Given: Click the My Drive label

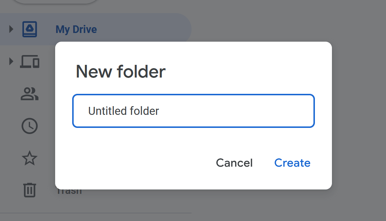Looking at the screenshot, I should [x=76, y=29].
